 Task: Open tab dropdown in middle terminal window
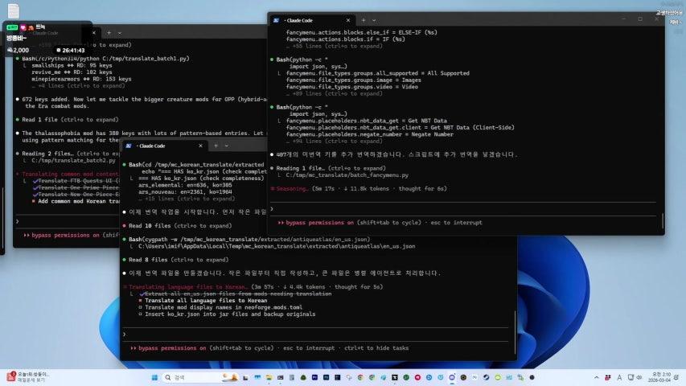227,146
